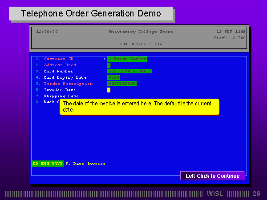
Task: Click the WISL label in footer
Action: 215,194
